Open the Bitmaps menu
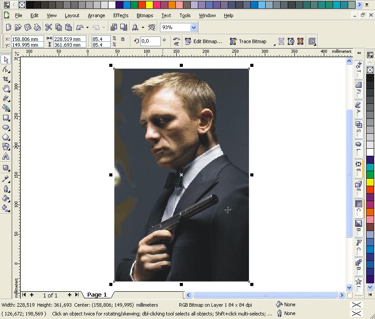The image size is (375, 319). (145, 15)
